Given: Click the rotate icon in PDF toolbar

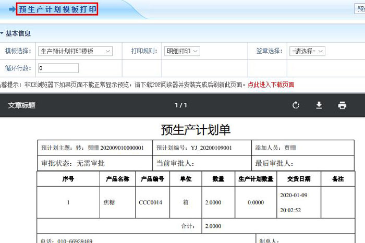Looking at the screenshot, I should [x=296, y=105].
